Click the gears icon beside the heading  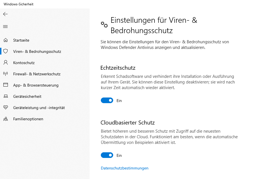tap(104, 25)
